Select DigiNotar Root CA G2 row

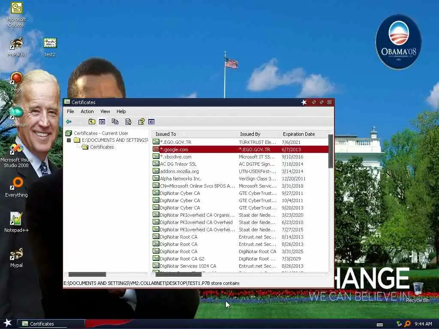pos(240,258)
